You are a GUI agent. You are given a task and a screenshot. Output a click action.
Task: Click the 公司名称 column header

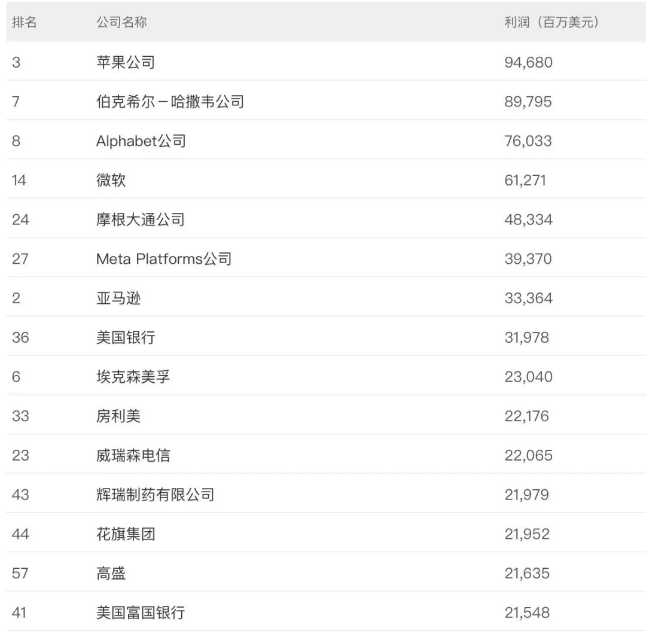coord(121,22)
